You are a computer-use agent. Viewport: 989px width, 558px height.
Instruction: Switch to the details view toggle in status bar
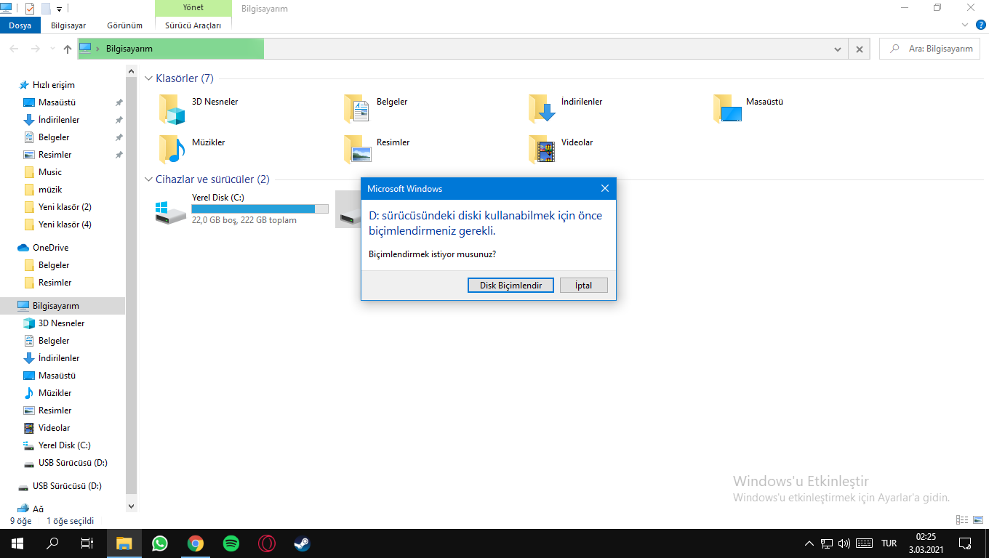pyautogui.click(x=962, y=520)
